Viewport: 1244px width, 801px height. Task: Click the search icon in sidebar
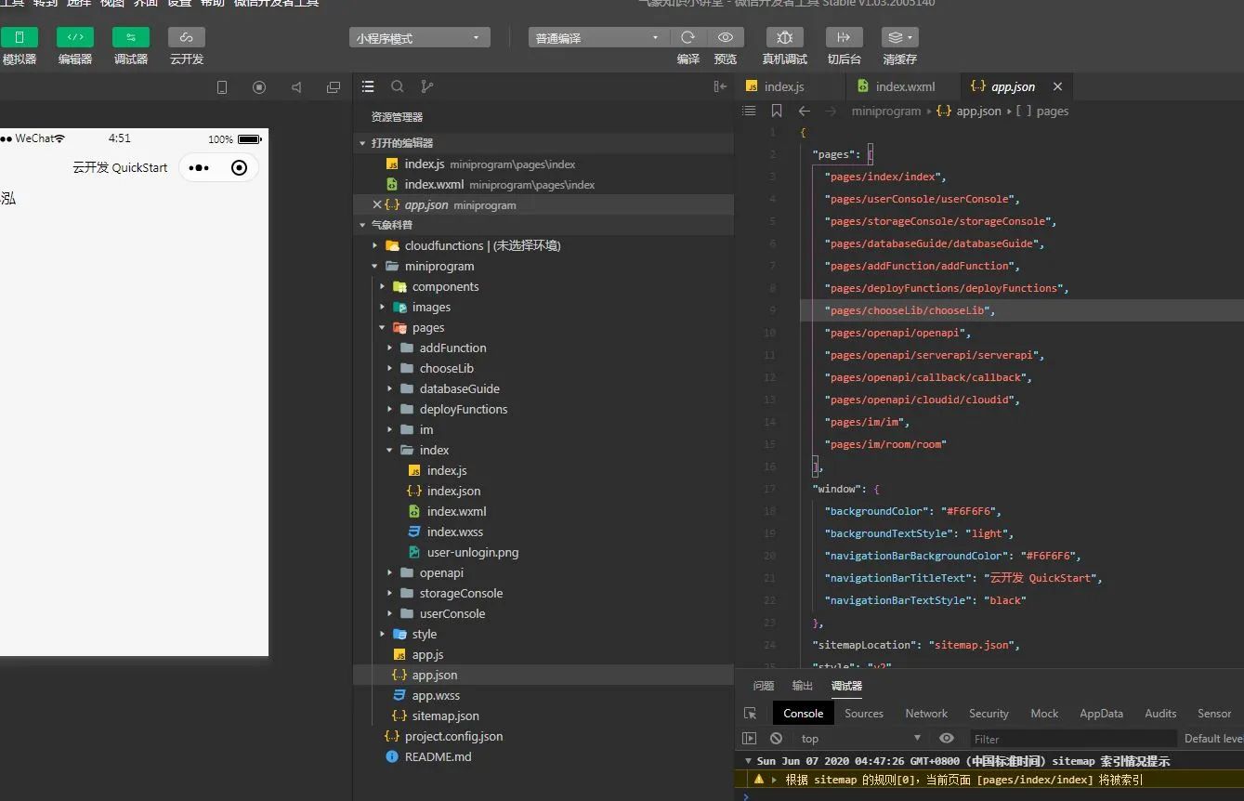(x=398, y=86)
